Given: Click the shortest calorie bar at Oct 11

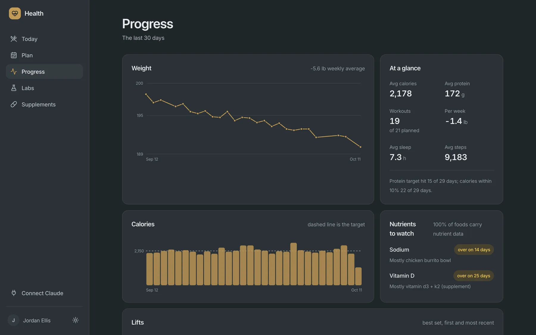Looking at the screenshot, I should pyautogui.click(x=358, y=276).
